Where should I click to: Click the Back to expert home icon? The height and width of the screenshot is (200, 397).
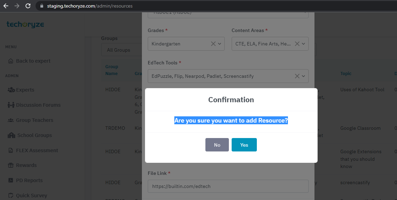(11, 61)
